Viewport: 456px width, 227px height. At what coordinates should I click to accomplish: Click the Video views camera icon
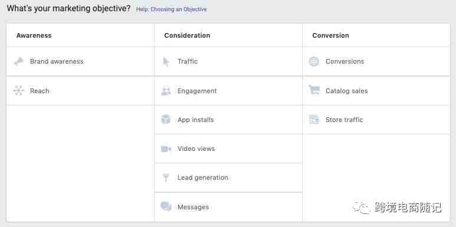point(166,149)
